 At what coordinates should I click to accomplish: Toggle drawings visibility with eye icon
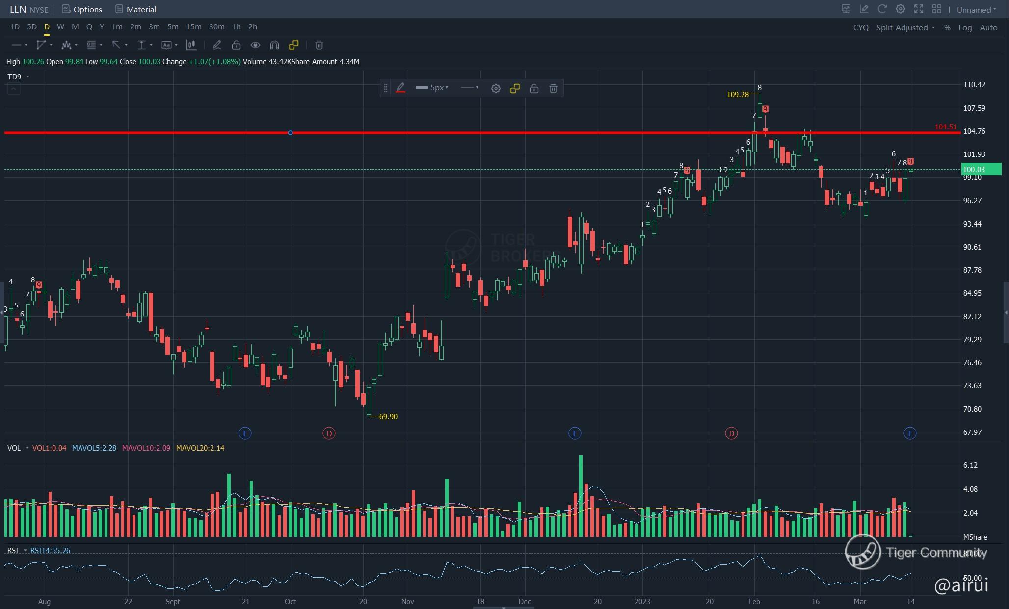pos(255,45)
